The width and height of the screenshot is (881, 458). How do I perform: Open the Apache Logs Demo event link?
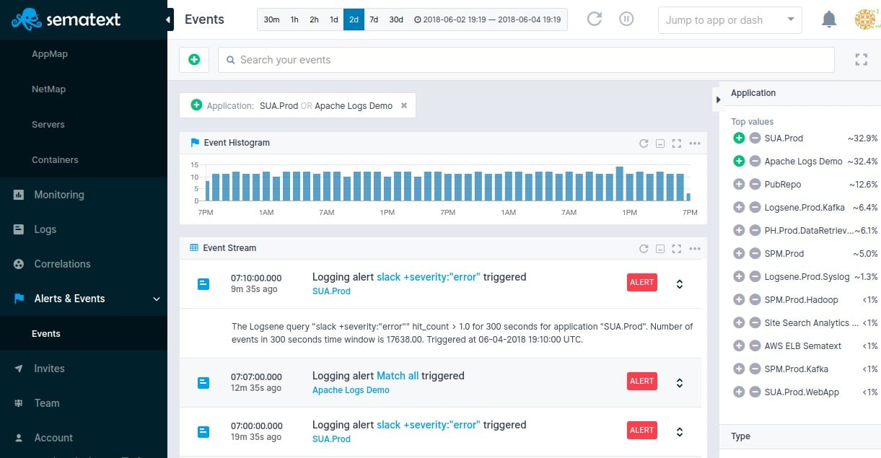pos(351,390)
